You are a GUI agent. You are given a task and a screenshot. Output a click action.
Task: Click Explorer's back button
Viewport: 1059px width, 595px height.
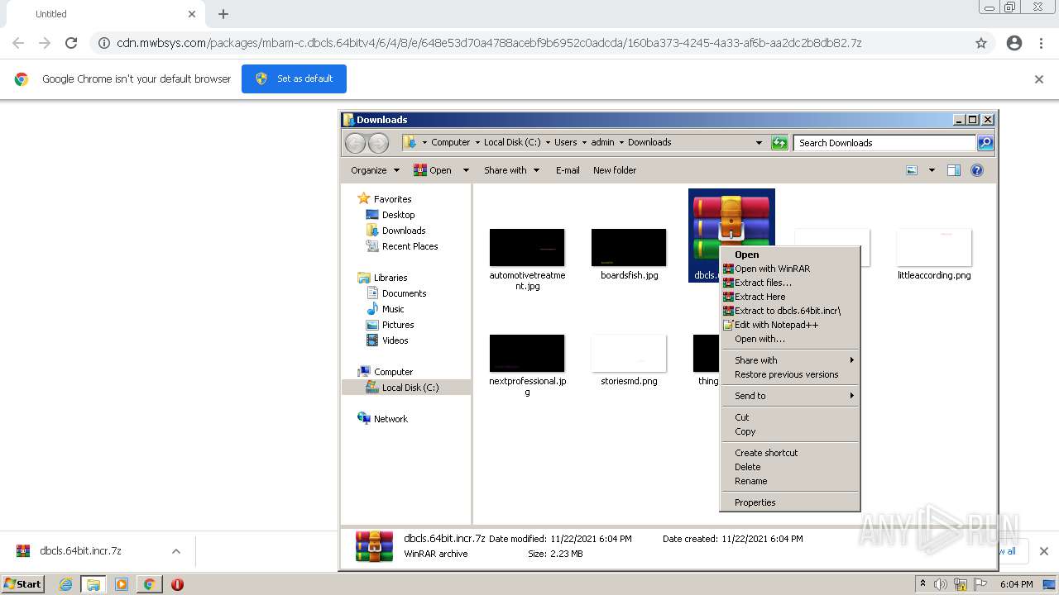[355, 143]
